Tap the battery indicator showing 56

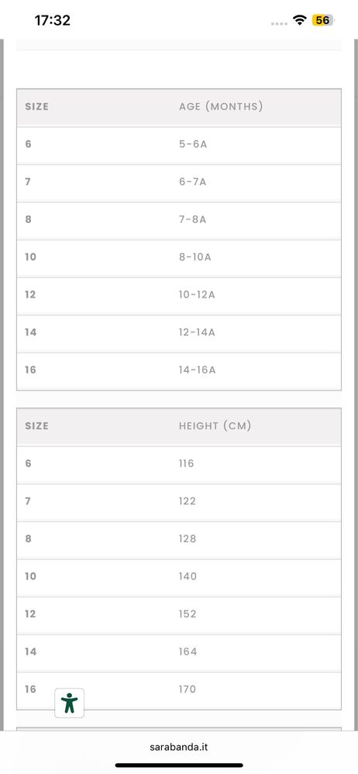(x=323, y=20)
